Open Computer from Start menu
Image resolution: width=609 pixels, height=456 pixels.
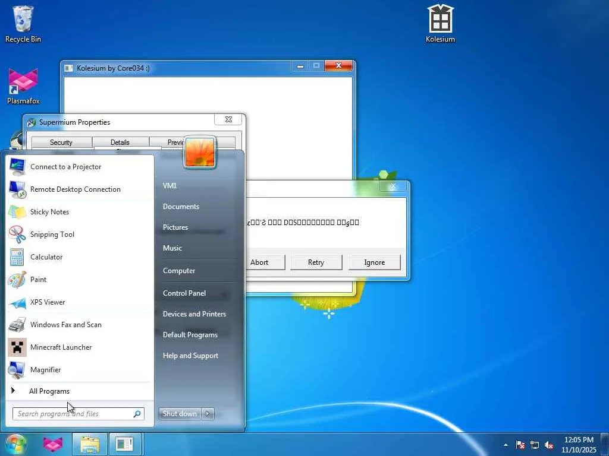(x=178, y=271)
